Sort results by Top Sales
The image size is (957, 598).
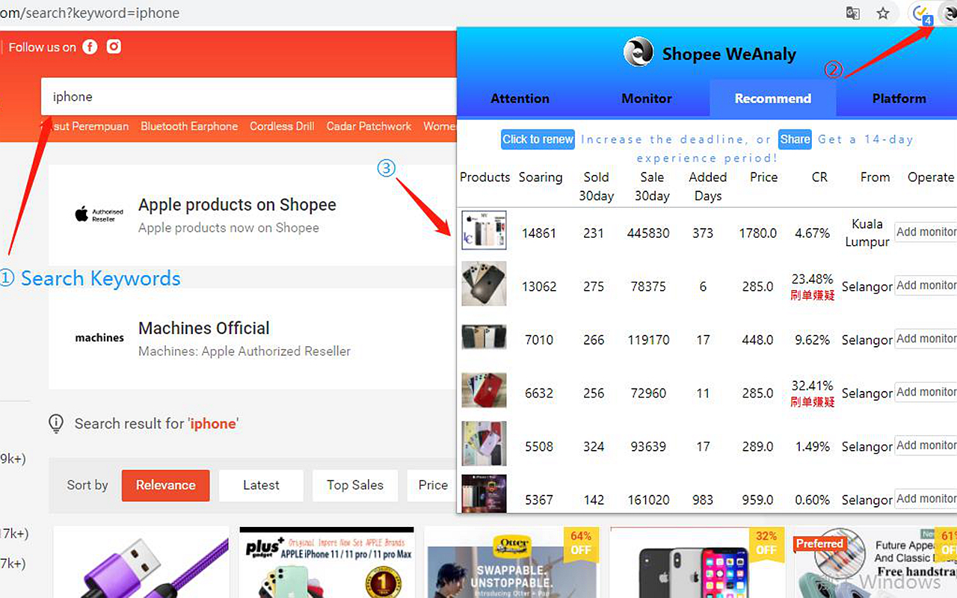[355, 485]
